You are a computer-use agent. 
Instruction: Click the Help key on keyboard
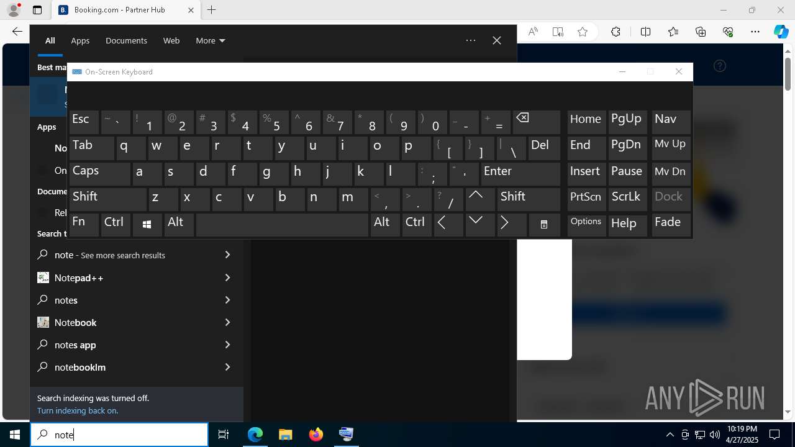click(x=627, y=225)
